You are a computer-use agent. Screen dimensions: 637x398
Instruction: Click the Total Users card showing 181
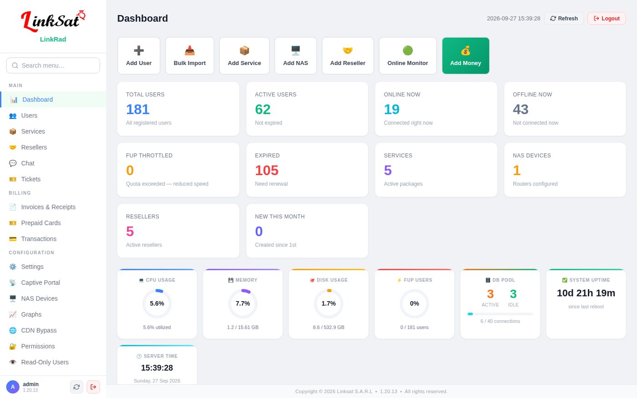[178, 109]
